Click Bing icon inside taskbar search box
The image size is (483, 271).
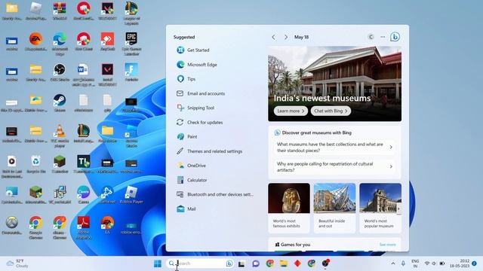pyautogui.click(x=229, y=263)
